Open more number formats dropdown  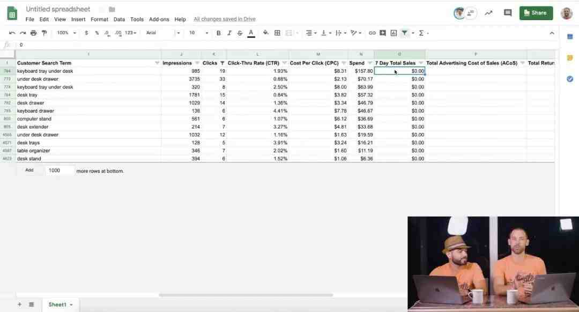pos(130,33)
